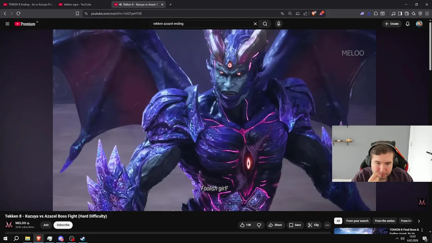This screenshot has height=243, width=432.
Task: Open Discord from the taskbar
Action: pos(61,239)
